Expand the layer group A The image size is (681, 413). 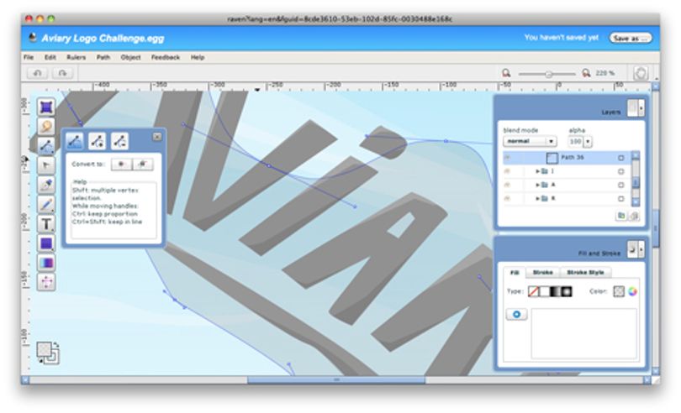538,186
